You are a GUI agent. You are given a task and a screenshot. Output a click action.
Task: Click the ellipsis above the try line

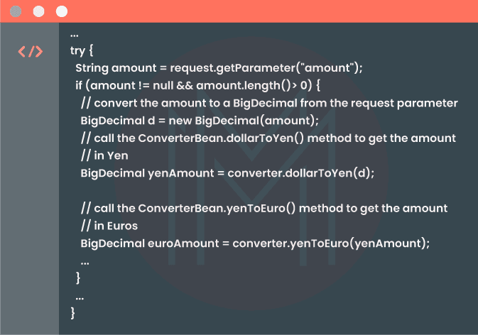pyautogui.click(x=75, y=35)
